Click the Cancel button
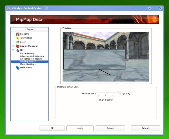Screen dimensions: 169x139 tap(110, 128)
